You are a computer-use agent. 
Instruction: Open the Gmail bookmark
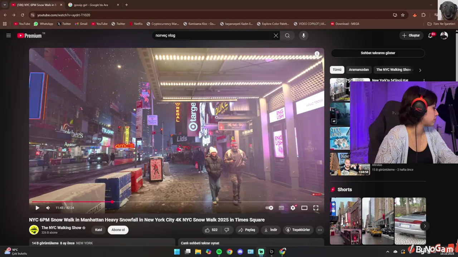point(81,24)
